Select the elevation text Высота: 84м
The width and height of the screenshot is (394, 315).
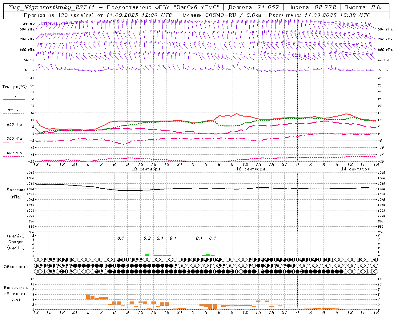coord(364,7)
